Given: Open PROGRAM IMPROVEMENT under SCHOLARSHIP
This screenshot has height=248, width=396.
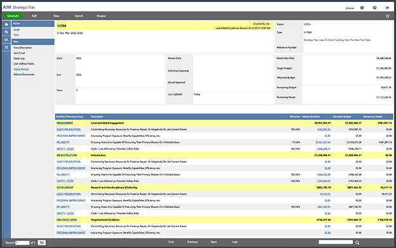Looking at the screenshot, I should [x=71, y=200].
